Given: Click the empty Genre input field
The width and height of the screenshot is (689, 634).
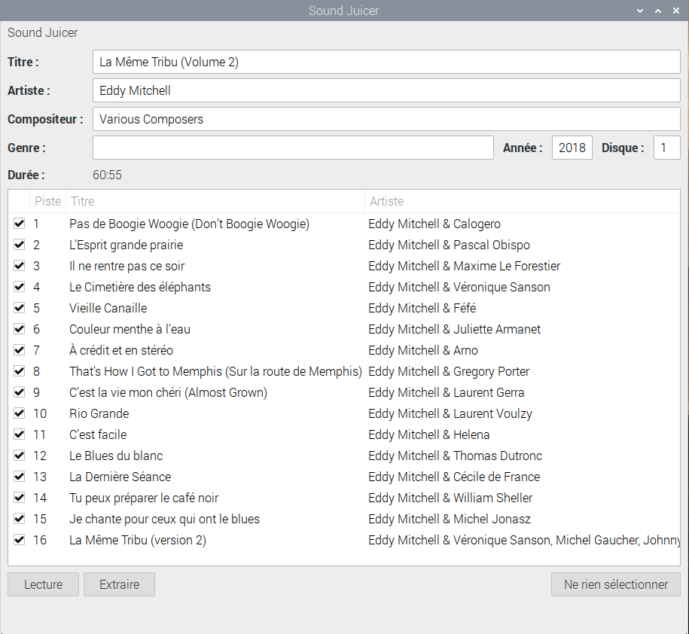Looking at the screenshot, I should coord(293,148).
